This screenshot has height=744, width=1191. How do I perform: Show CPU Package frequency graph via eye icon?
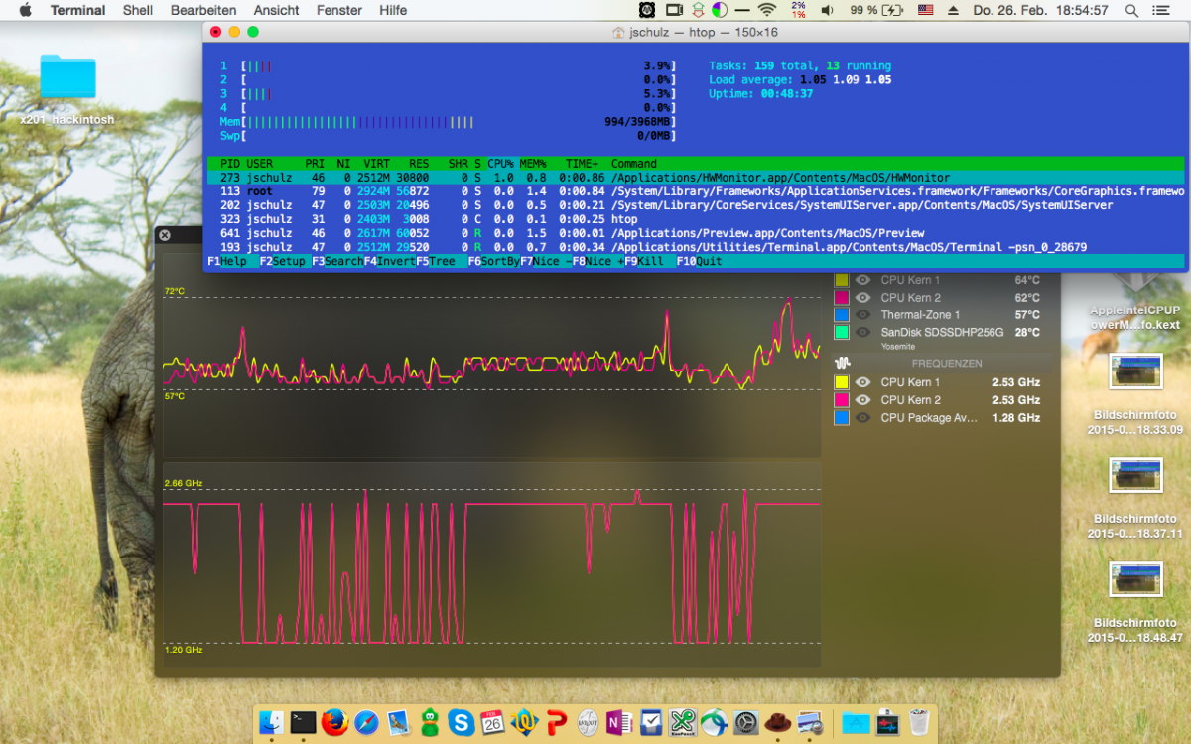863,418
